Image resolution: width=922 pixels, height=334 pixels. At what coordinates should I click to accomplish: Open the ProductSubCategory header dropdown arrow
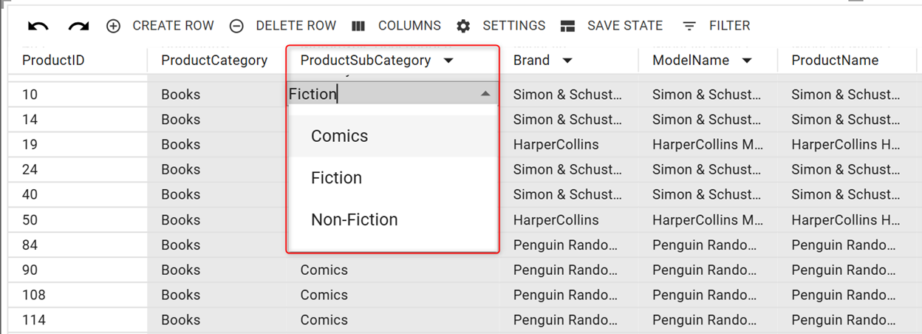pyautogui.click(x=449, y=61)
